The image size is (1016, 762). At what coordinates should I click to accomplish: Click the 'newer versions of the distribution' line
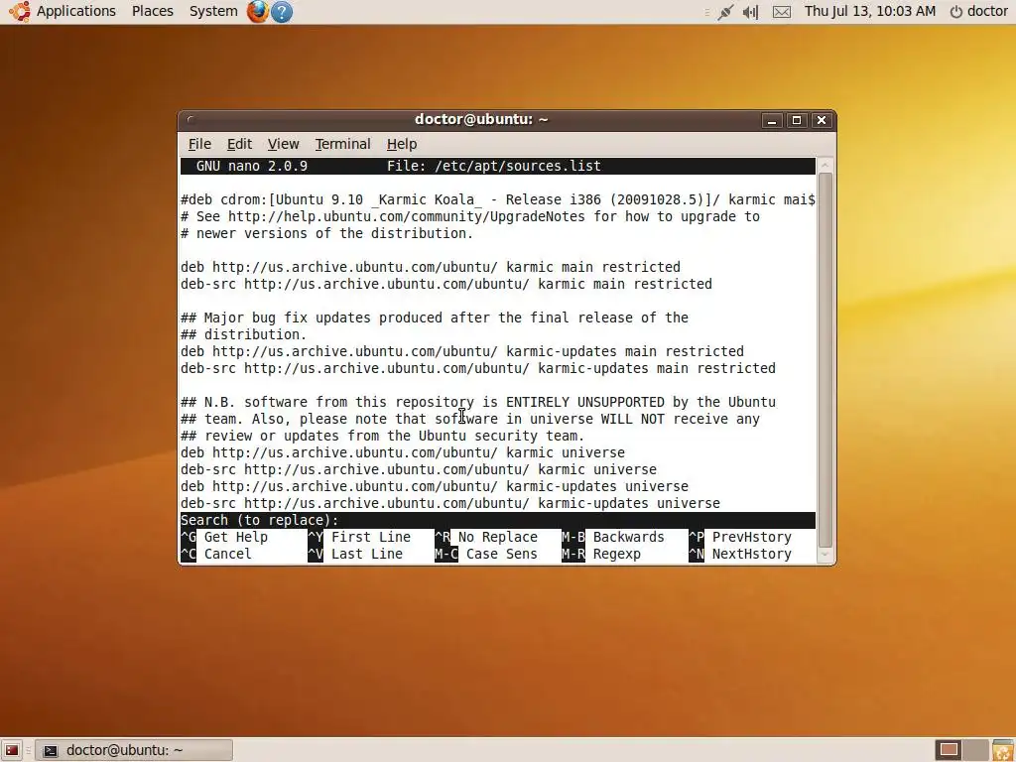[327, 233]
